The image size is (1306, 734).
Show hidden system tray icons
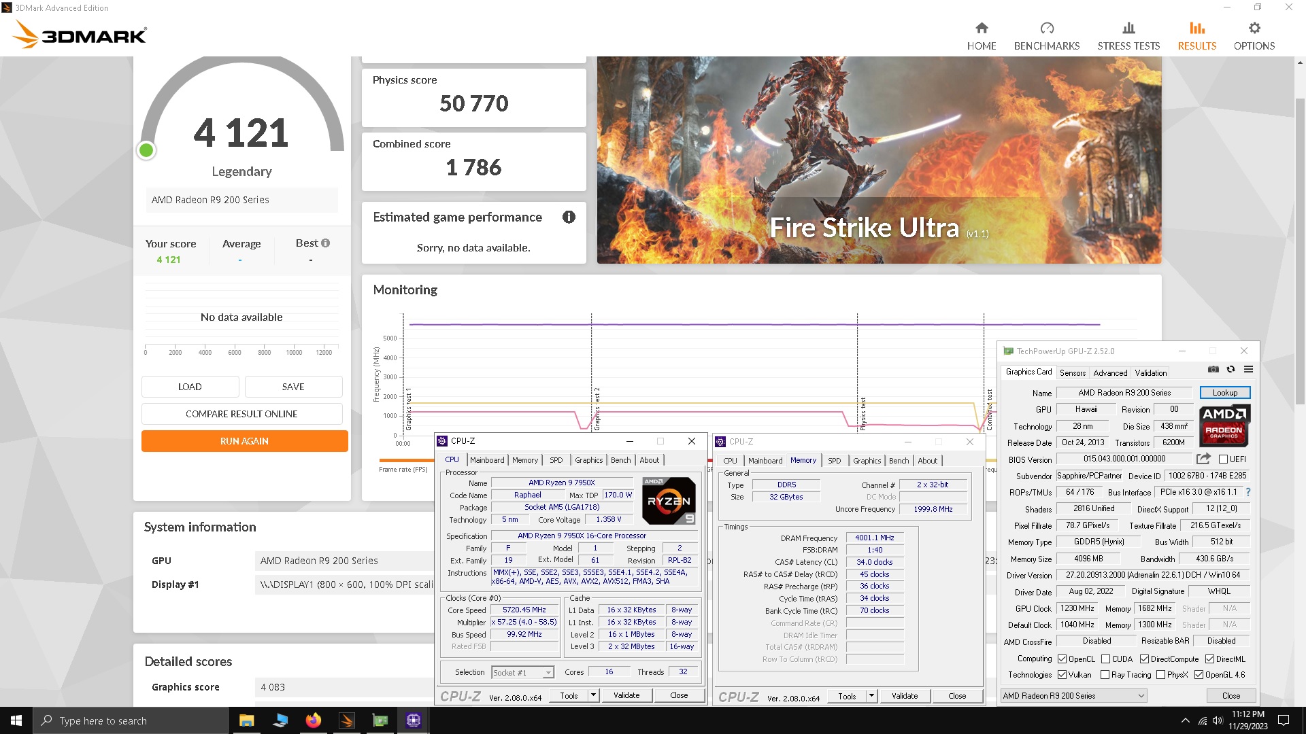(1185, 720)
